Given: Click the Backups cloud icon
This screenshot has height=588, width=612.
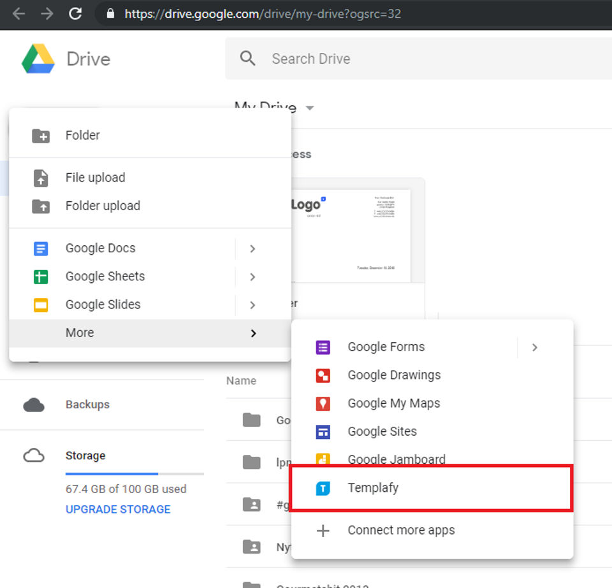Looking at the screenshot, I should tap(34, 405).
